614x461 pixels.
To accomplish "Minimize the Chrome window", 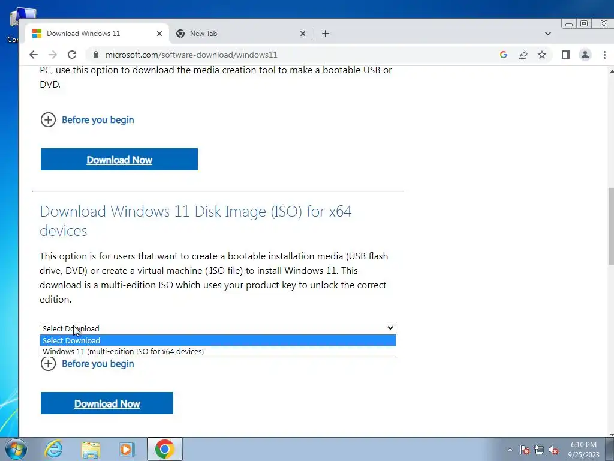I will [x=569, y=24].
